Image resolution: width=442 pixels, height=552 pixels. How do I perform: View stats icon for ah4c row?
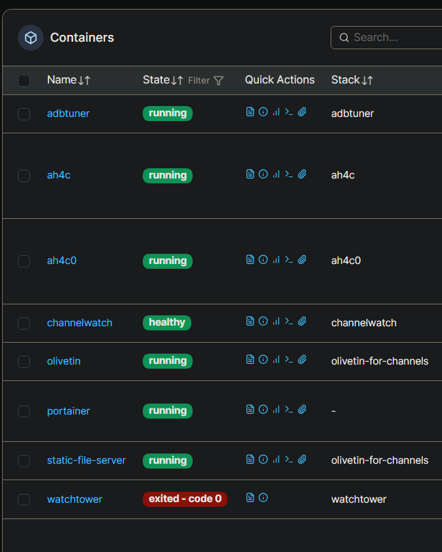point(277,174)
